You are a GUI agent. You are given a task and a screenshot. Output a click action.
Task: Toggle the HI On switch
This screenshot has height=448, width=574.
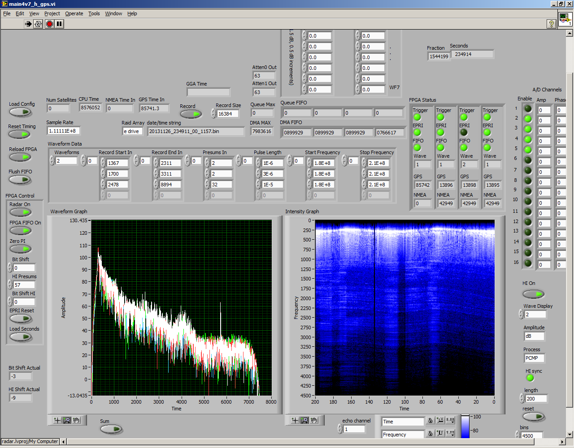pyautogui.click(x=533, y=294)
